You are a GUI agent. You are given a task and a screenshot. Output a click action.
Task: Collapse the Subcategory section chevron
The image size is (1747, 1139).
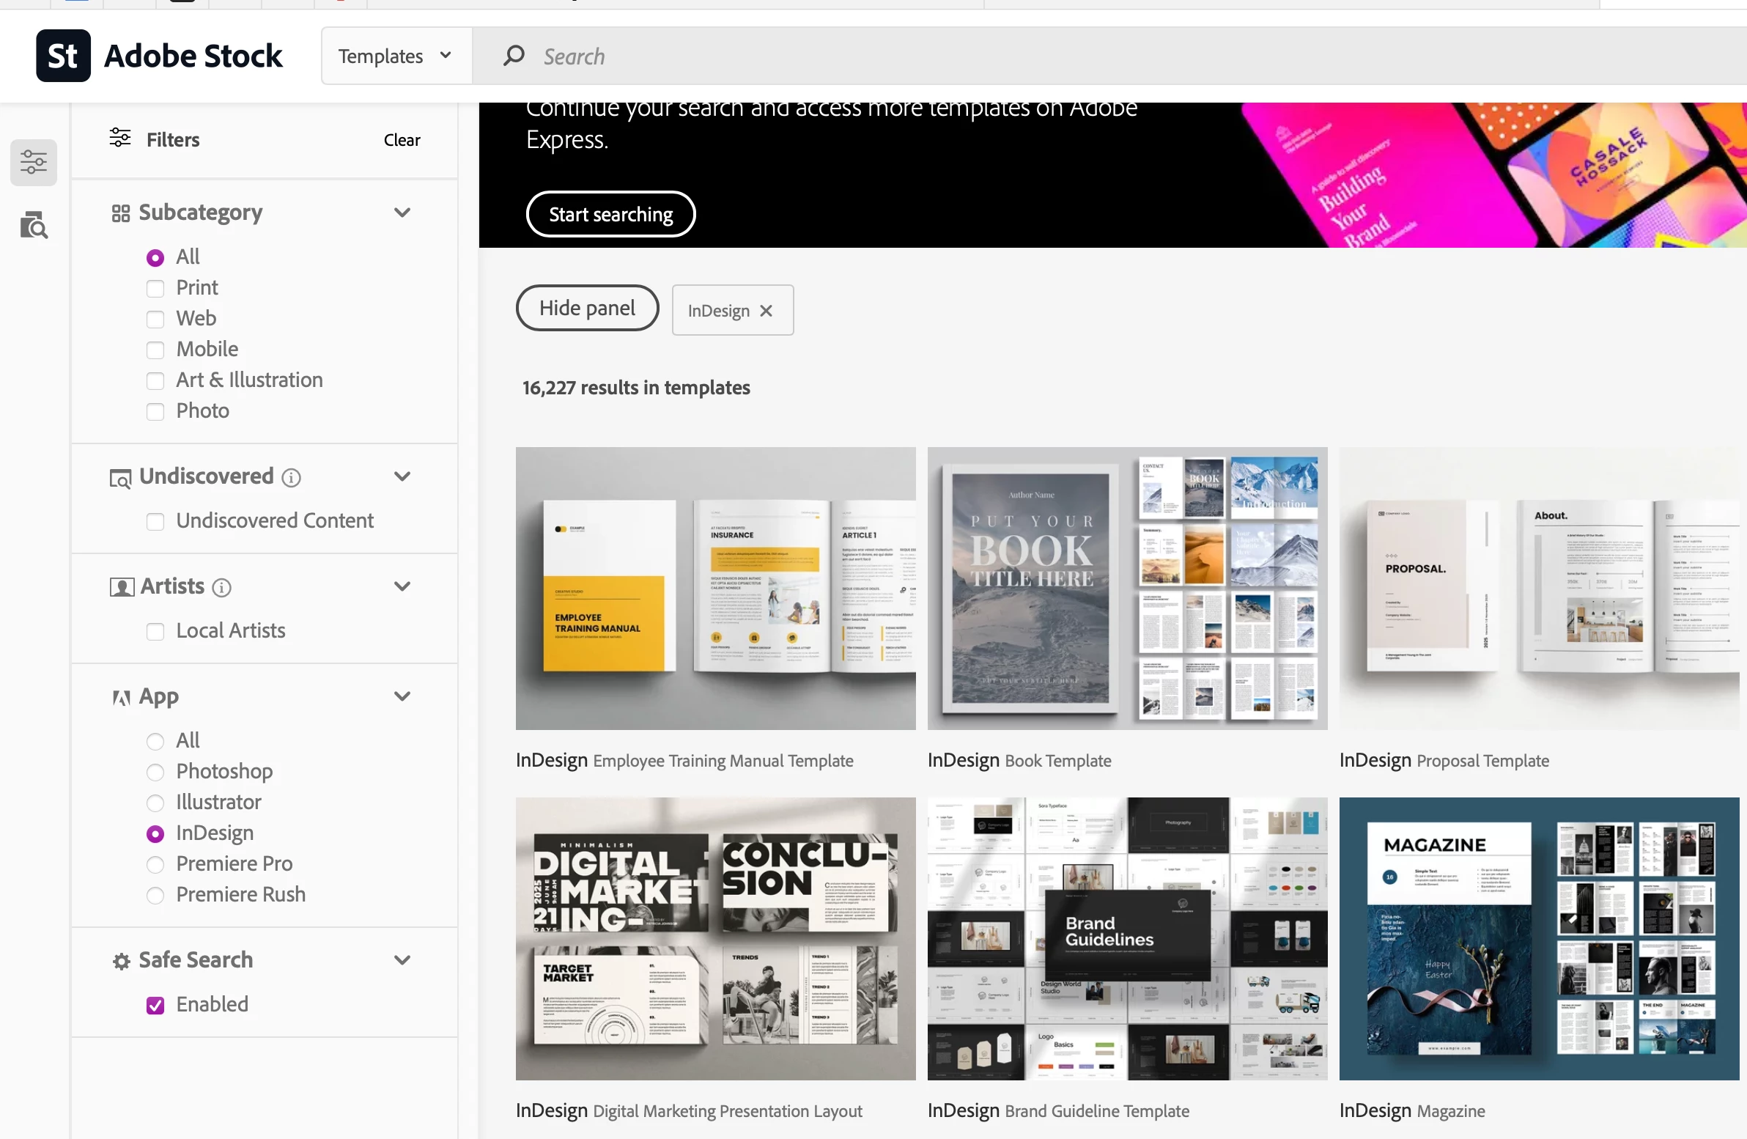point(402,213)
